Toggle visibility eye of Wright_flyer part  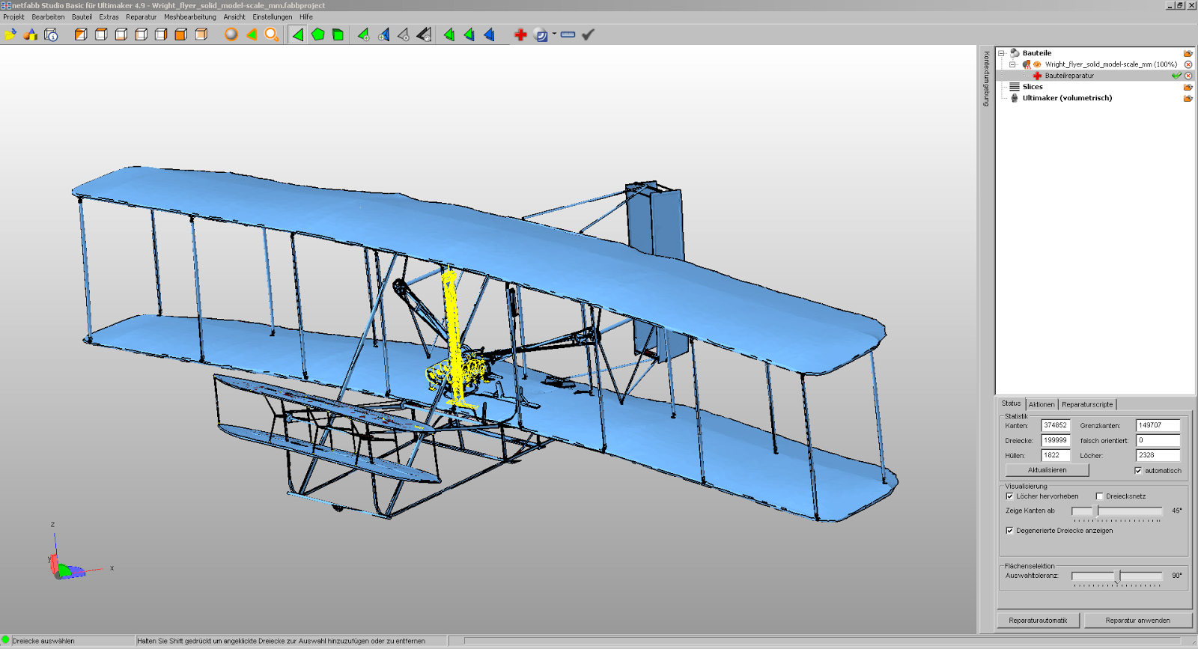1037,64
